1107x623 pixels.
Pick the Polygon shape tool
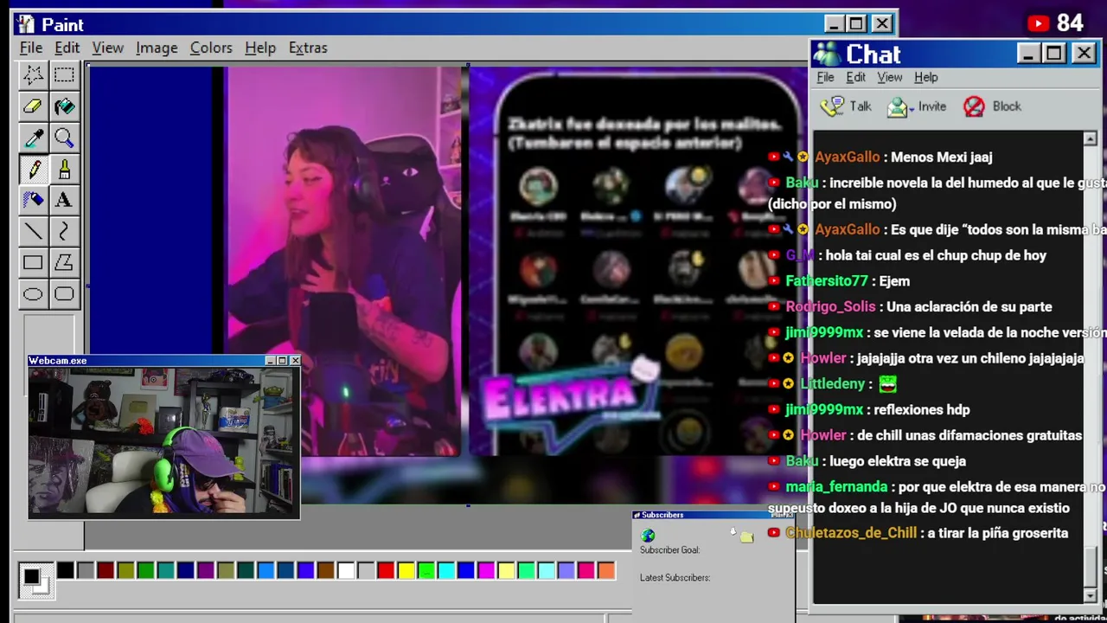click(64, 262)
